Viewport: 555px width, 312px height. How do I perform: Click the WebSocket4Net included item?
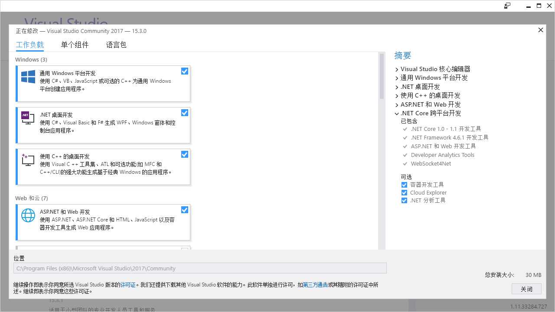[431, 163]
